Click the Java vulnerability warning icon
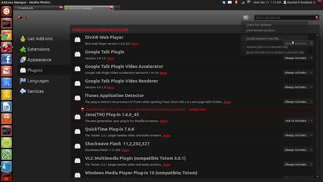Image resolution: width=323 pixels, height=182 pixels. pos(82,109)
